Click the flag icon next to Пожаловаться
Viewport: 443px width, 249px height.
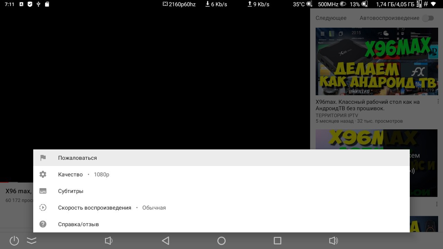click(x=43, y=158)
